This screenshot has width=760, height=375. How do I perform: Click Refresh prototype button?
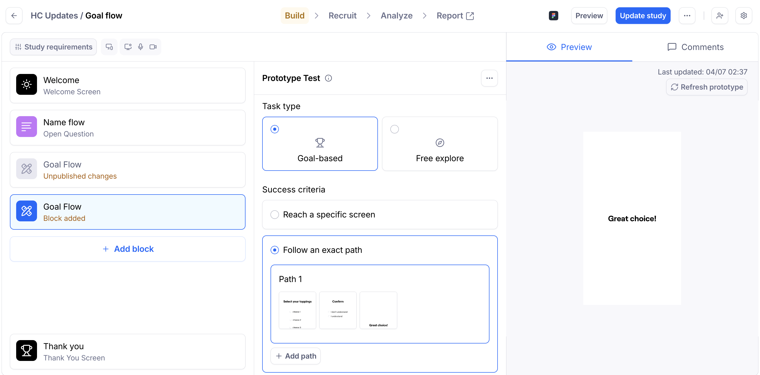pos(707,87)
